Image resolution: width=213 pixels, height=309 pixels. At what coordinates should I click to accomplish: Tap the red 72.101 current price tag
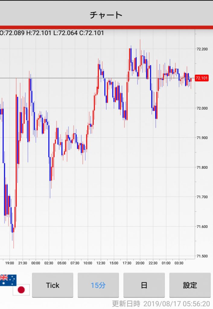click(x=202, y=78)
